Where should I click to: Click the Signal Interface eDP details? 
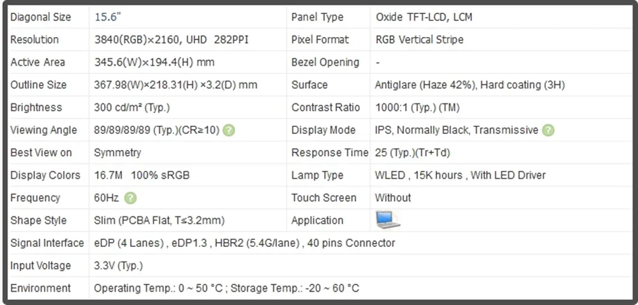pos(244,243)
